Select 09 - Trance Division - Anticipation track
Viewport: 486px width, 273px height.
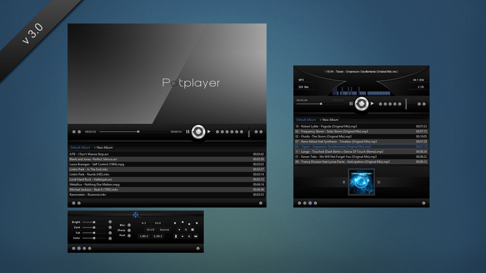click(x=361, y=162)
